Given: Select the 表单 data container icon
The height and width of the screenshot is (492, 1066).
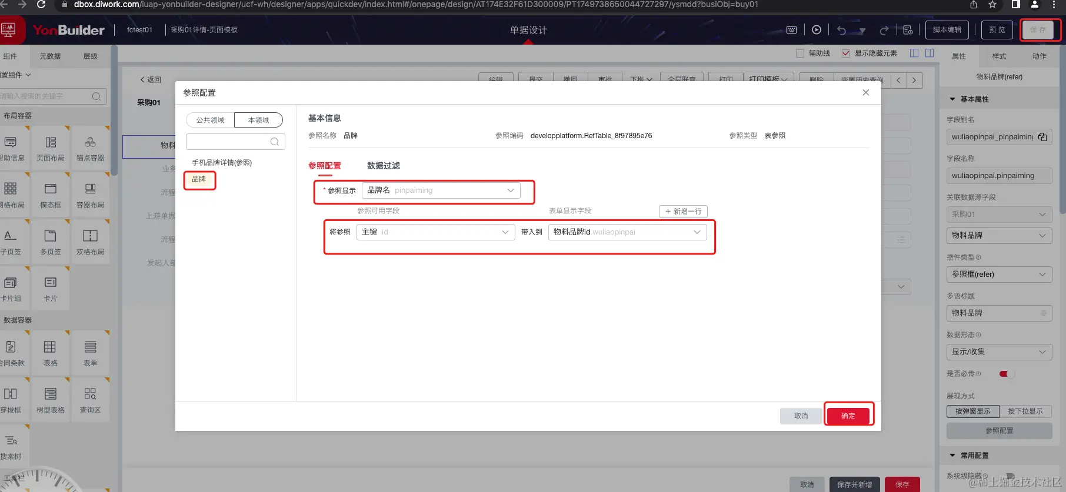Looking at the screenshot, I should 90,347.
